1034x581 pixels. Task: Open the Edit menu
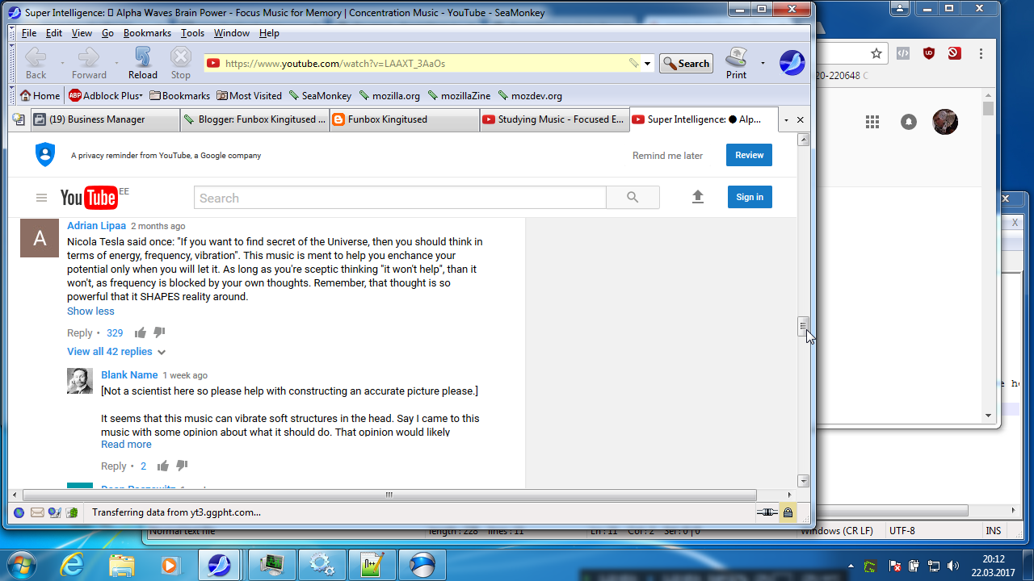click(x=54, y=33)
